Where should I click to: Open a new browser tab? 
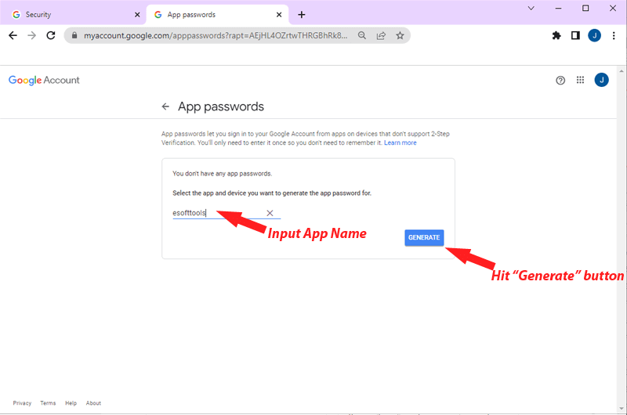point(302,14)
